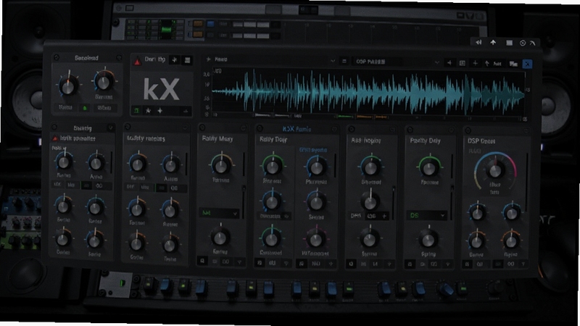Image resolution: width=580 pixels, height=326 pixels.
Task: Open the dropdown under the second Rality Doiy knob
Action: (274, 216)
